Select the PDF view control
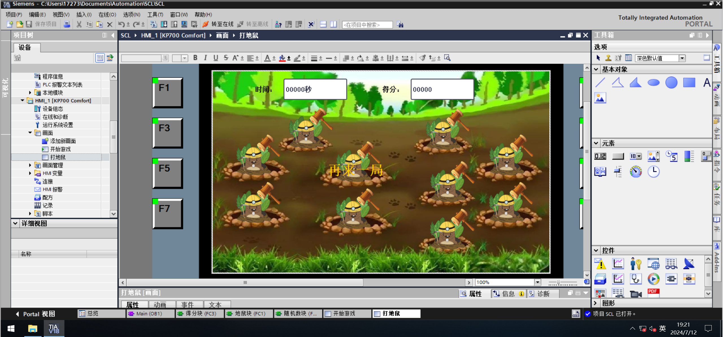Screen dimensions: 723x337 (653, 293)
